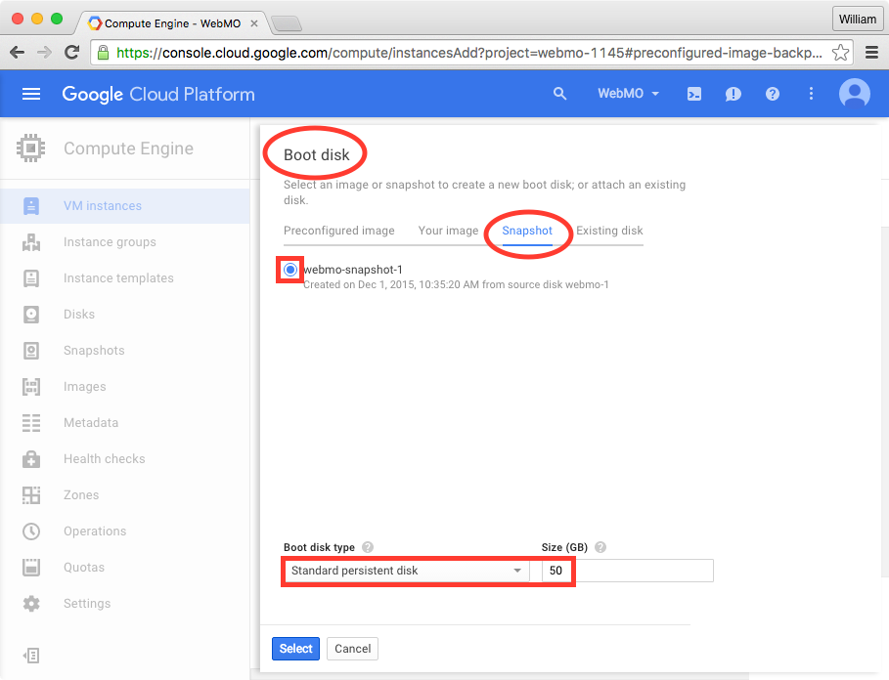Open Snapshots in the sidebar
The image size is (889, 680).
(x=125, y=351)
